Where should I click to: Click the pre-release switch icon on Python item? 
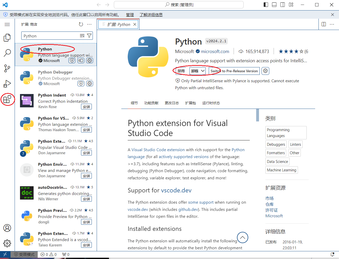click(81, 60)
